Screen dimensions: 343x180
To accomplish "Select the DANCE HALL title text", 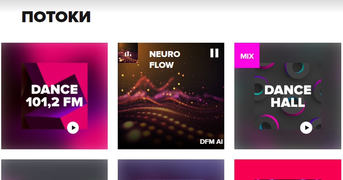I will pos(288,96).
